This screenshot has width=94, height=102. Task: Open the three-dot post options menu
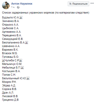(x=92, y=3)
